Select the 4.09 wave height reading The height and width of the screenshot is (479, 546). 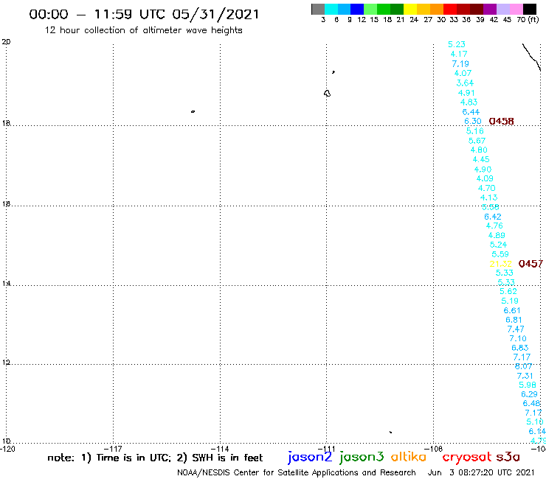click(485, 178)
